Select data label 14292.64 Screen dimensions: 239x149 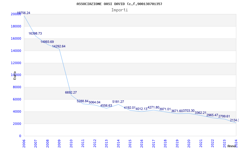59,46
